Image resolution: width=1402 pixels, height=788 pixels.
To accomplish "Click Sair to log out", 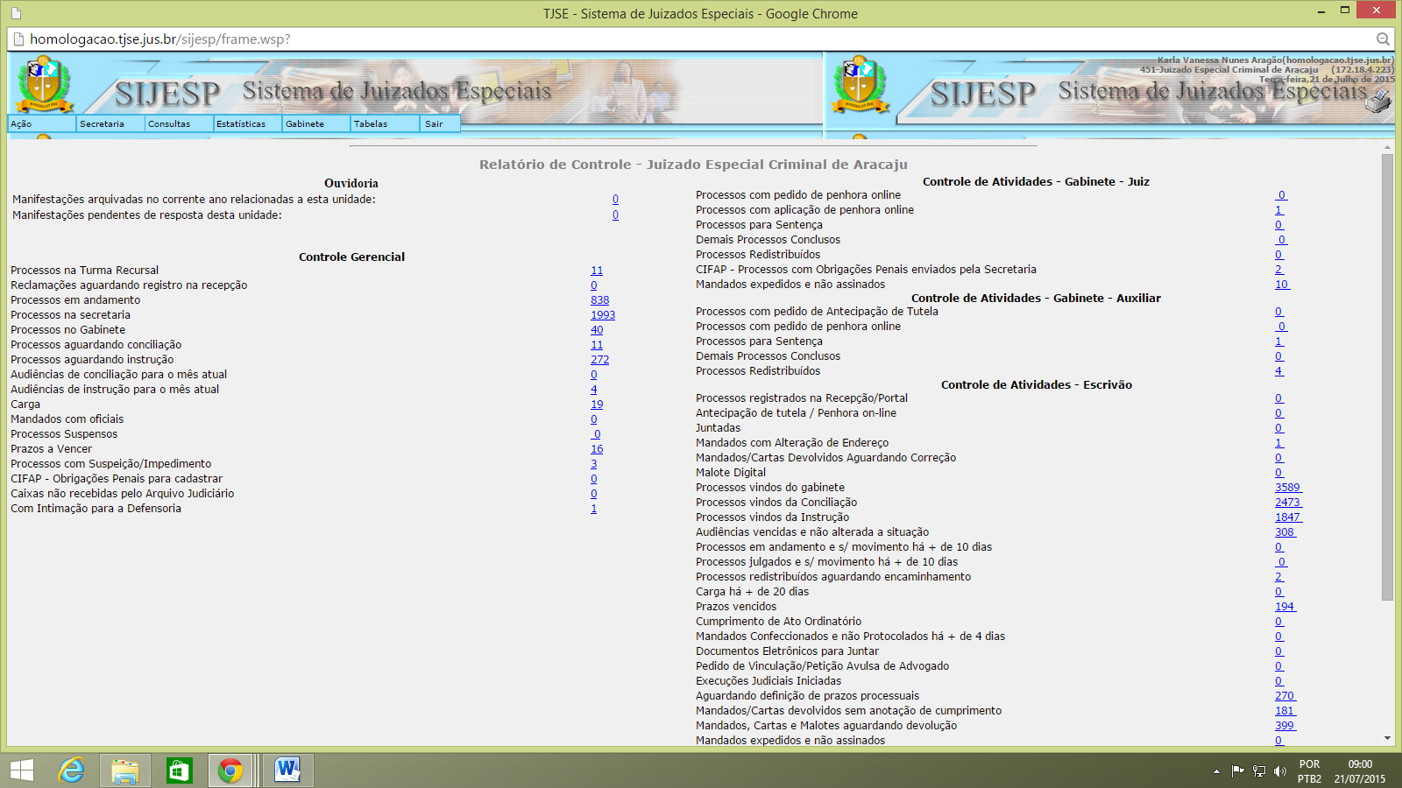I will click(x=434, y=124).
